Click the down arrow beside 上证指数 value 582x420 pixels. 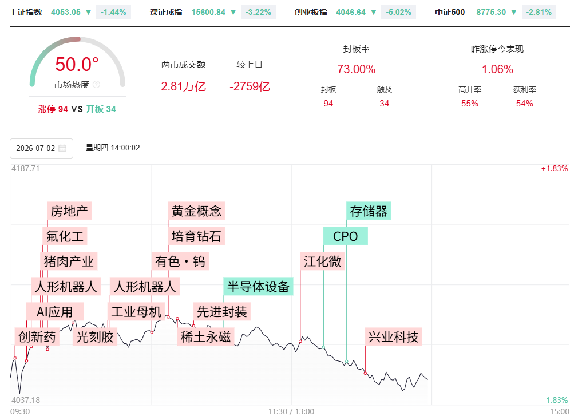click(88, 12)
